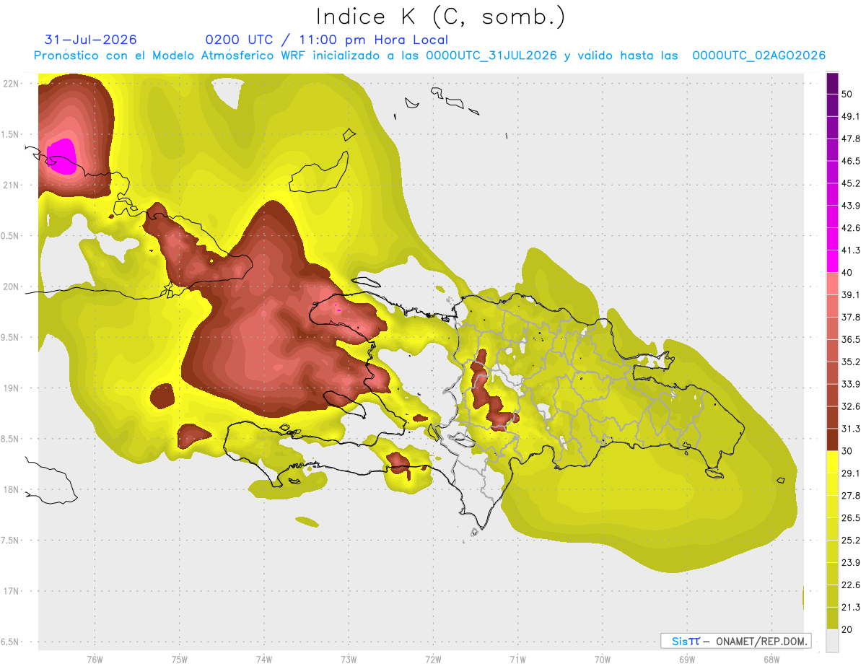Image resolution: width=866 pixels, height=669 pixels.
Task: Click the colorbar label "45.2"
Action: 851,183
